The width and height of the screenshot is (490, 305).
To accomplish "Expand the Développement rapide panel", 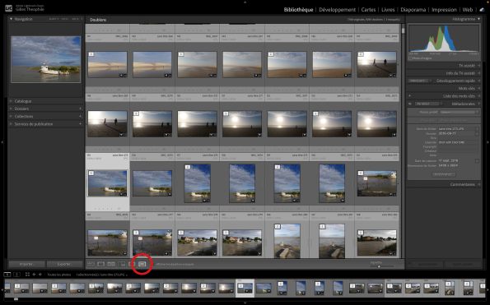I will [478, 81].
